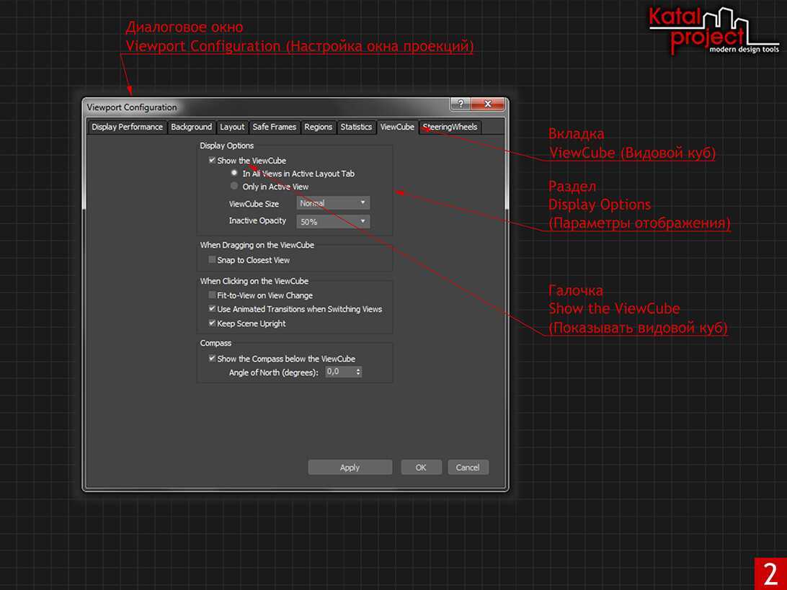The width and height of the screenshot is (787, 590).
Task: Click the Katal project logo
Action: 703,32
